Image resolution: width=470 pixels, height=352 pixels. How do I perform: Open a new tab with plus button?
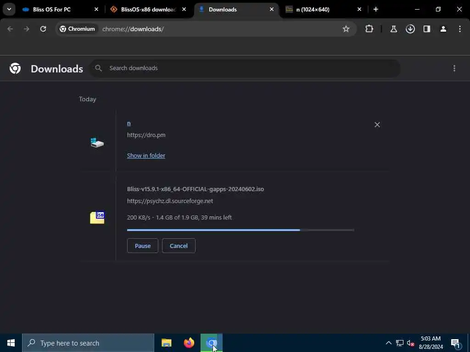coord(376,9)
